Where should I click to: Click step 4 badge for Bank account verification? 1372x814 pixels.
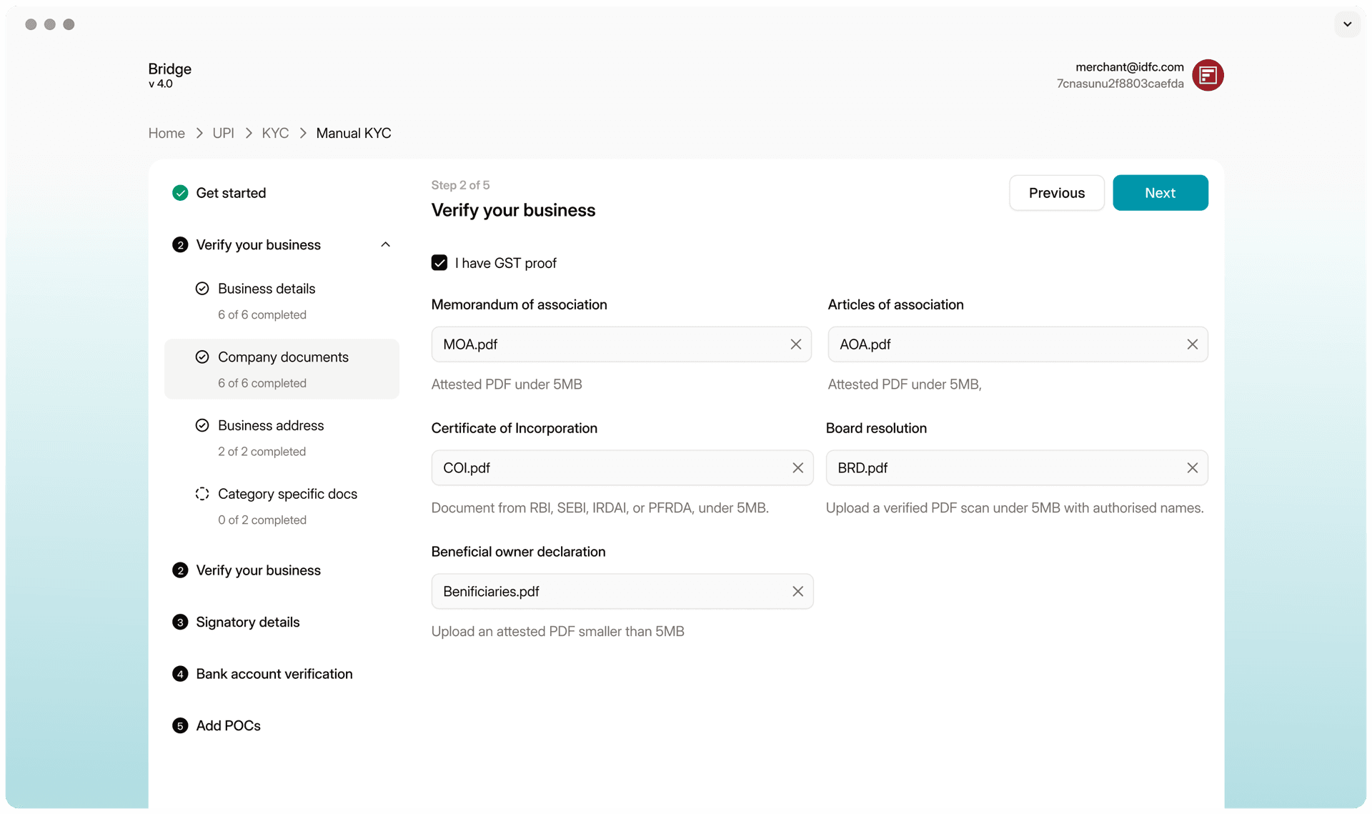180,674
